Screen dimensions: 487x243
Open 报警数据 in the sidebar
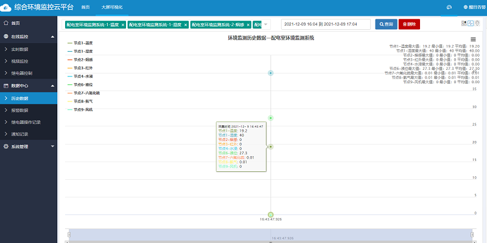19,110
